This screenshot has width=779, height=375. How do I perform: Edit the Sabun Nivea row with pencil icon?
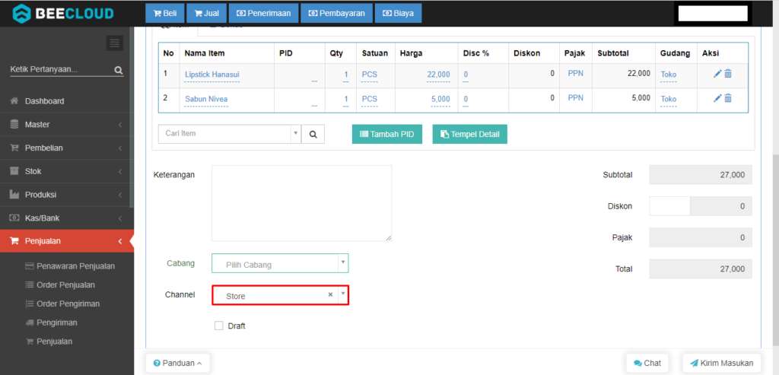point(717,98)
